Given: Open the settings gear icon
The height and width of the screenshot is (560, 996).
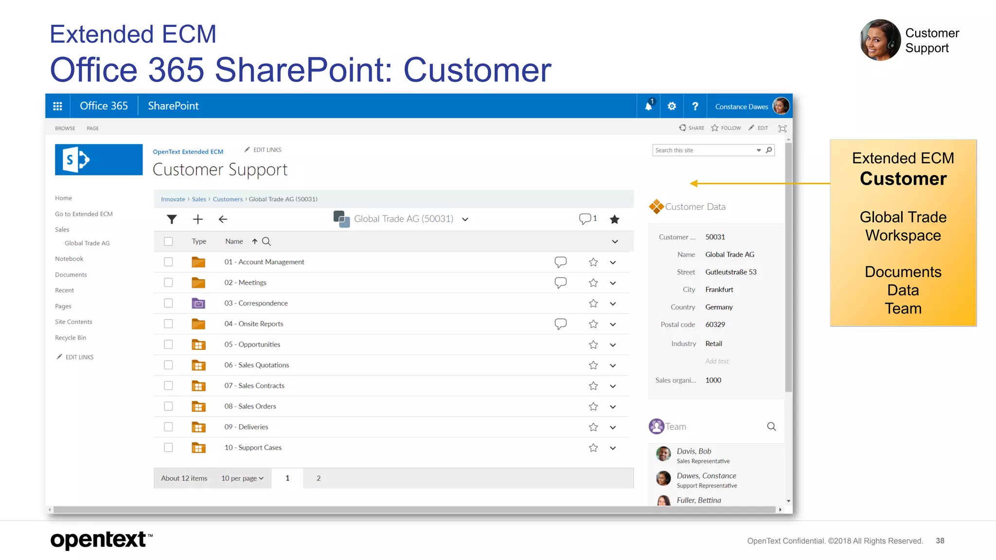Looking at the screenshot, I should tap(672, 106).
